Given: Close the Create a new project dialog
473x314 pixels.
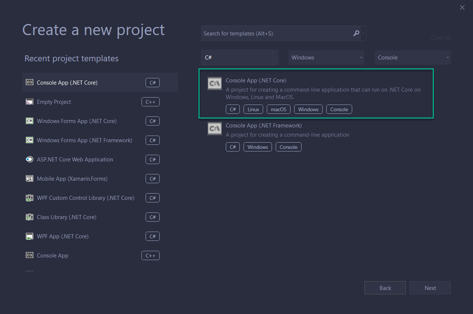Looking at the screenshot, I should tap(462, 7).
